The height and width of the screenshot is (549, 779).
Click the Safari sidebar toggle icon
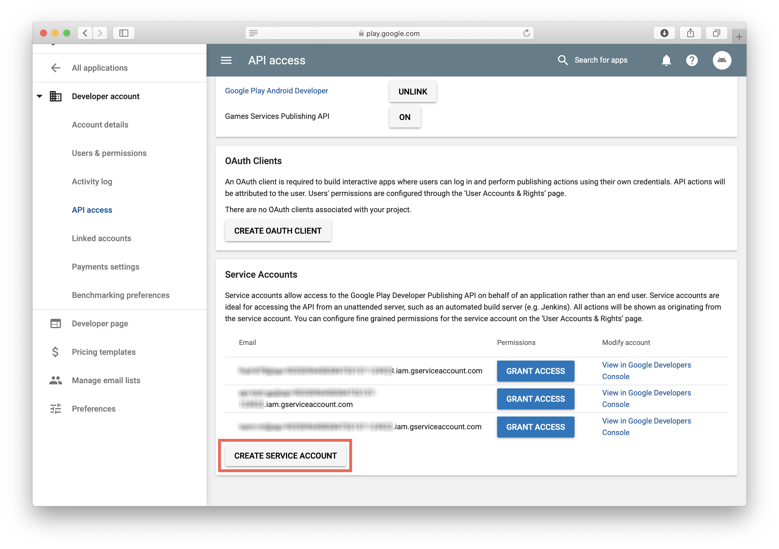click(x=124, y=33)
